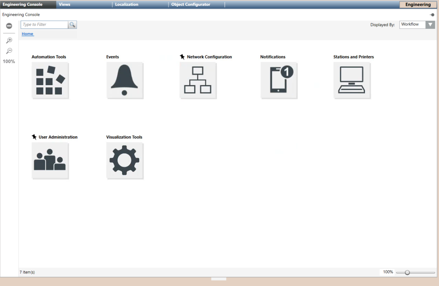
Task: Select the zoom out magnifier tool
Action: [9, 51]
